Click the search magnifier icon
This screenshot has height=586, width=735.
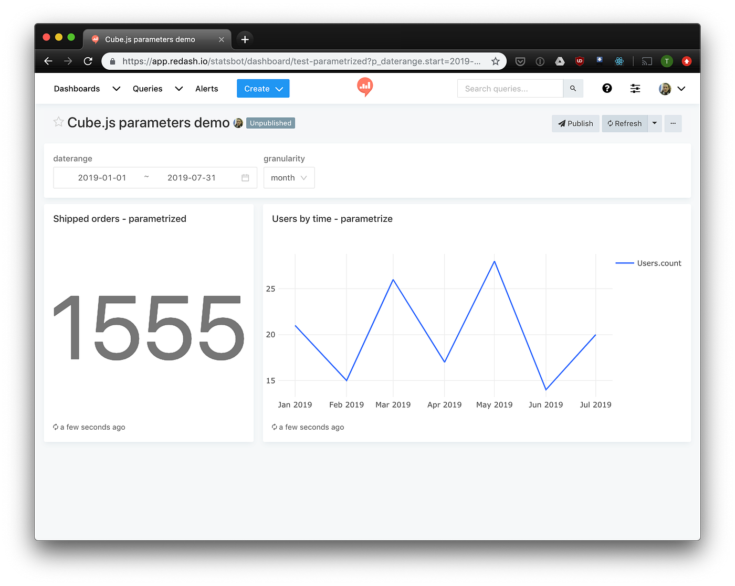coord(573,88)
